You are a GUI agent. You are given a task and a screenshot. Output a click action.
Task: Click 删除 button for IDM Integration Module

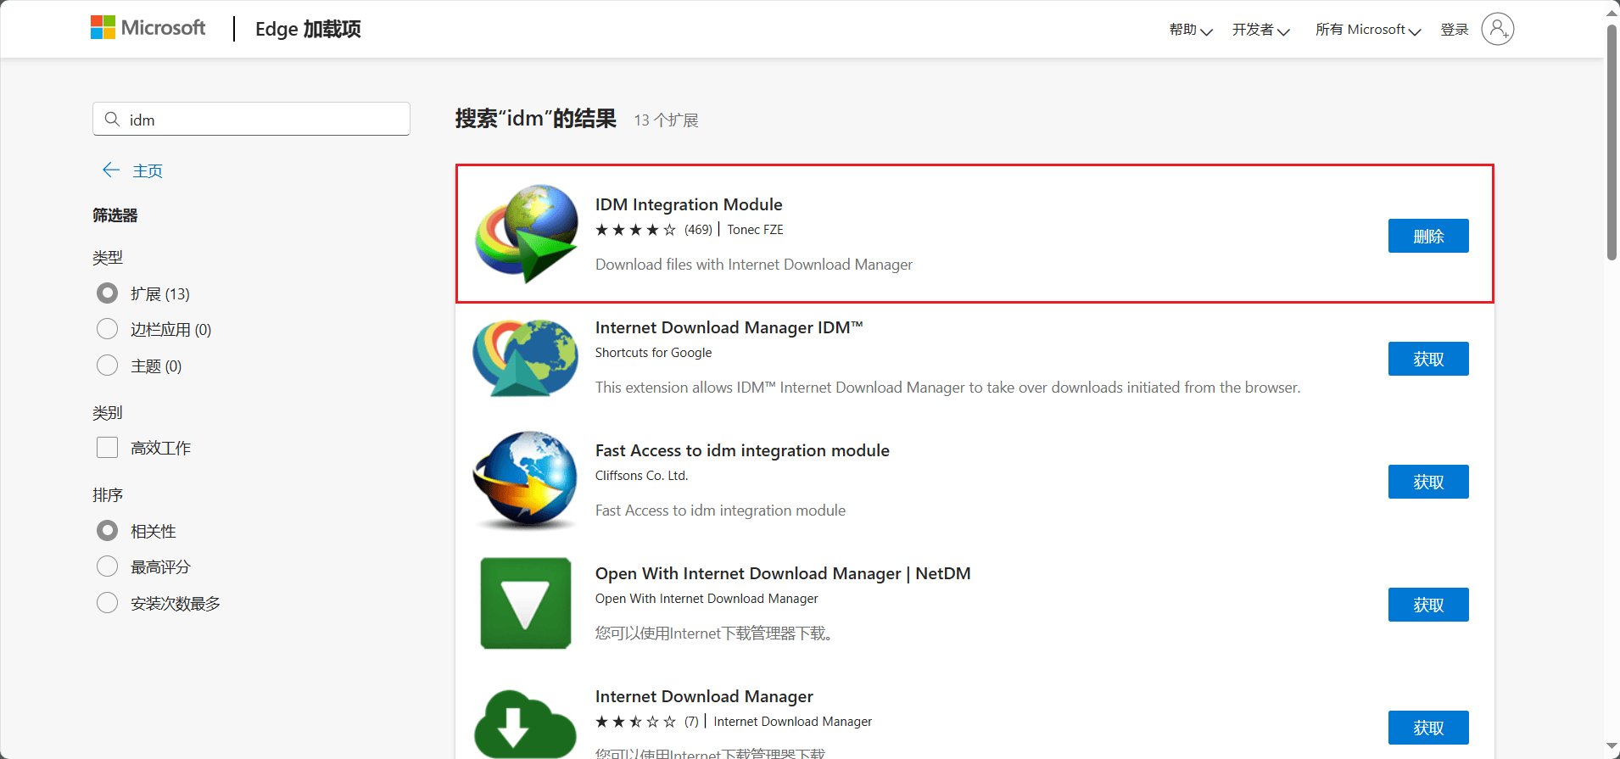pos(1427,236)
